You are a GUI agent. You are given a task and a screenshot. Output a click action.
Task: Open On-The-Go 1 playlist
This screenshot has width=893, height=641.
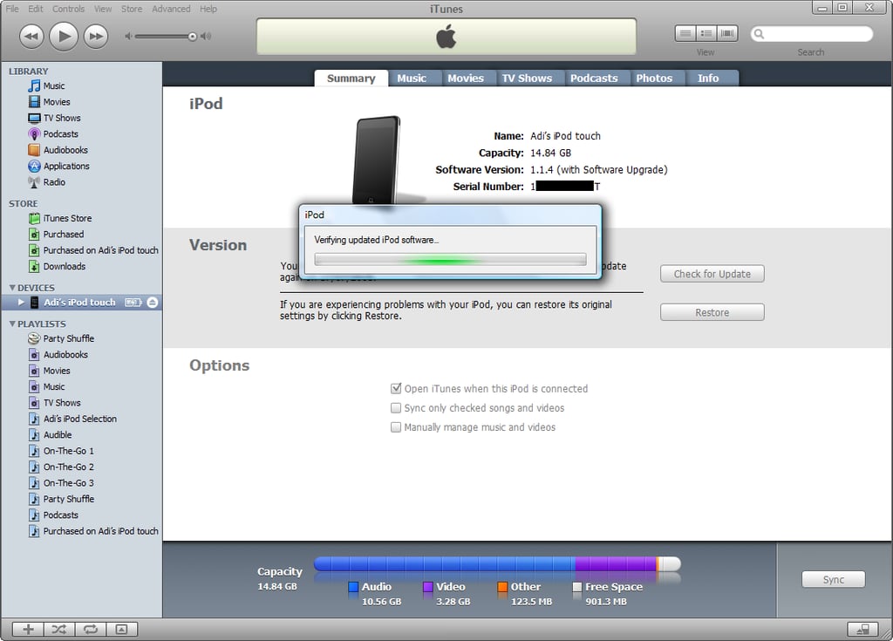tap(61, 451)
